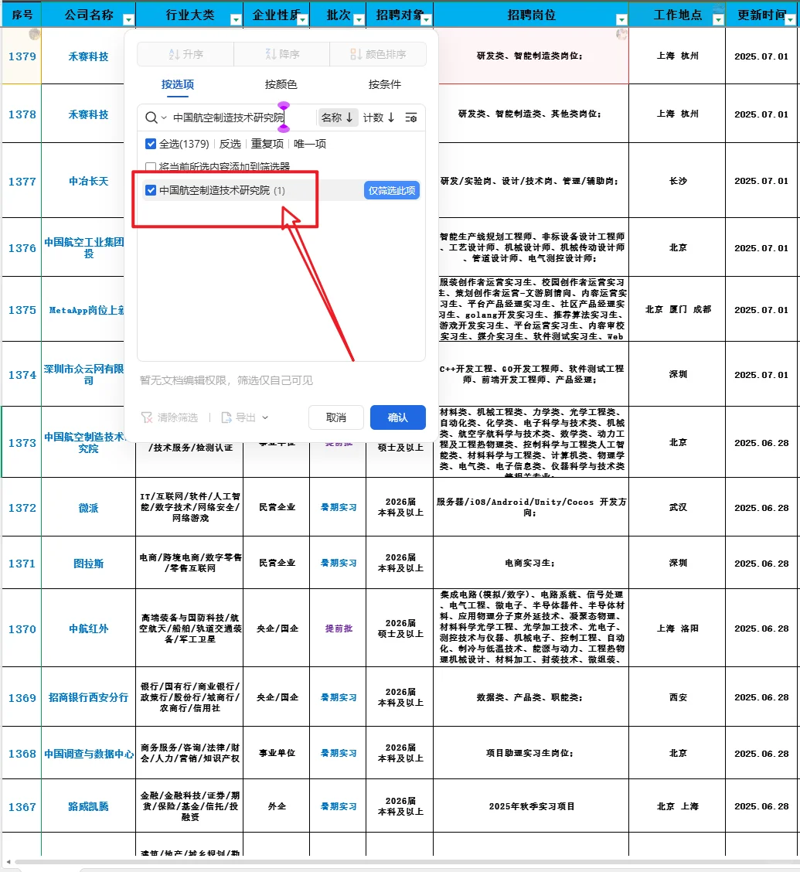Click the 降序 descending sort button
Image resolution: width=800 pixels, height=872 pixels.
(x=282, y=54)
